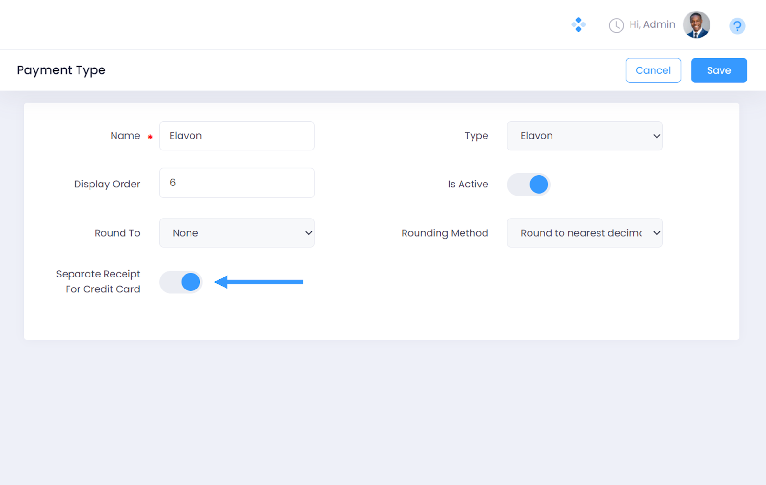The width and height of the screenshot is (766, 485).
Task: Click the Is Active label text
Action: coord(468,184)
